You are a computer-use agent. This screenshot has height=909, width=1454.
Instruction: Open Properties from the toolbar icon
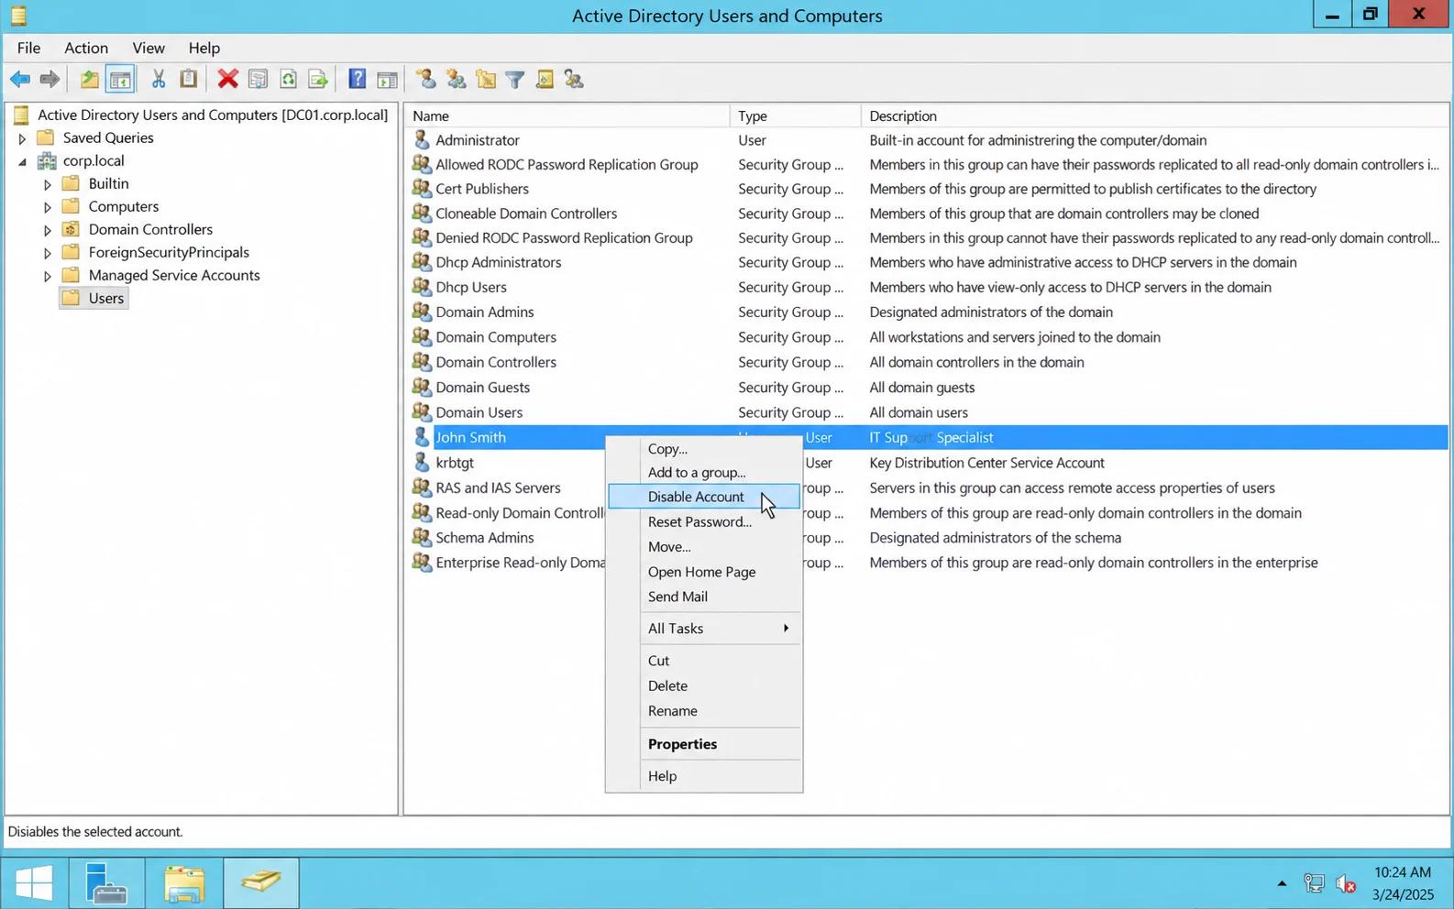pyautogui.click(x=259, y=80)
